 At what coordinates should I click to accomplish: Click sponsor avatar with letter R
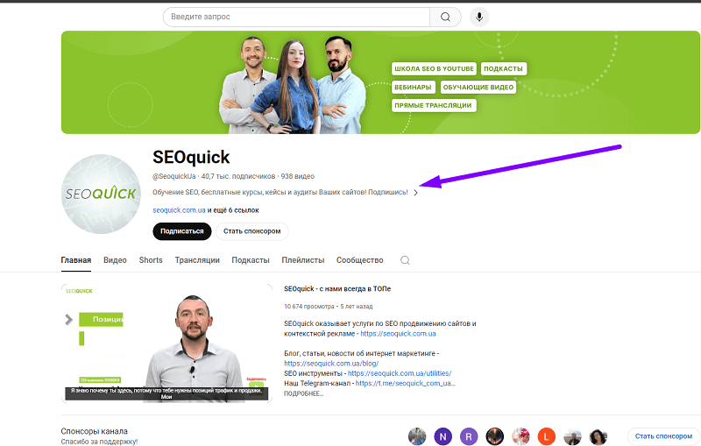point(469,436)
